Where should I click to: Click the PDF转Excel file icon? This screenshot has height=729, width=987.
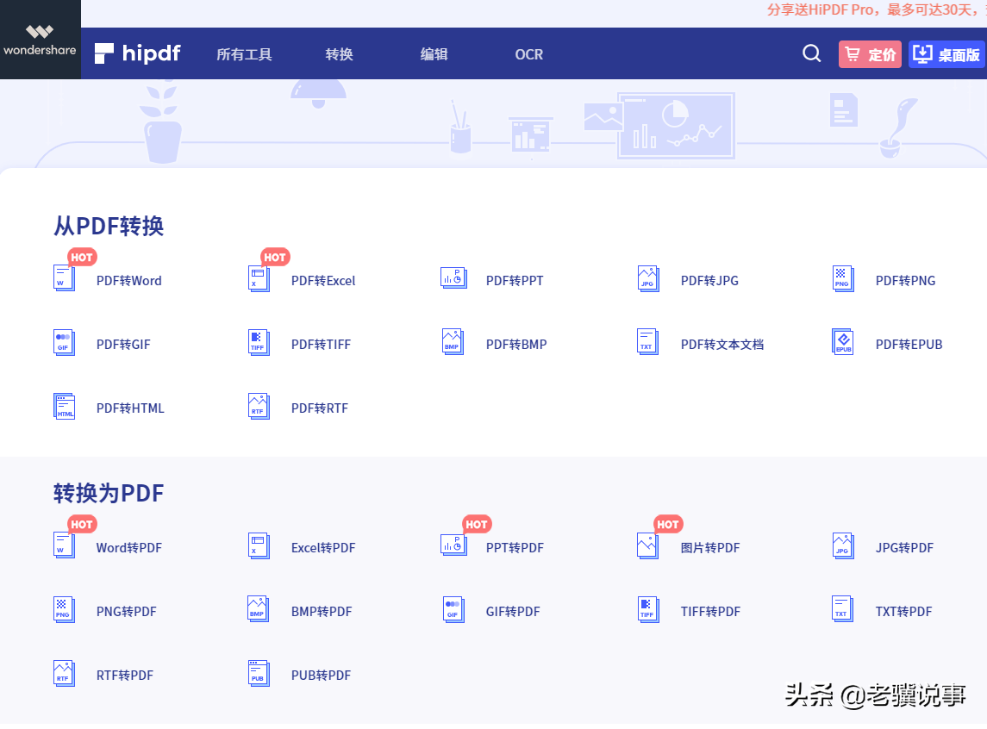(x=259, y=278)
